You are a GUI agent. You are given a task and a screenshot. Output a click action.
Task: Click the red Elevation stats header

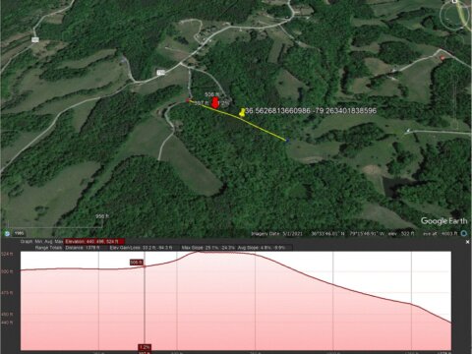coord(94,242)
